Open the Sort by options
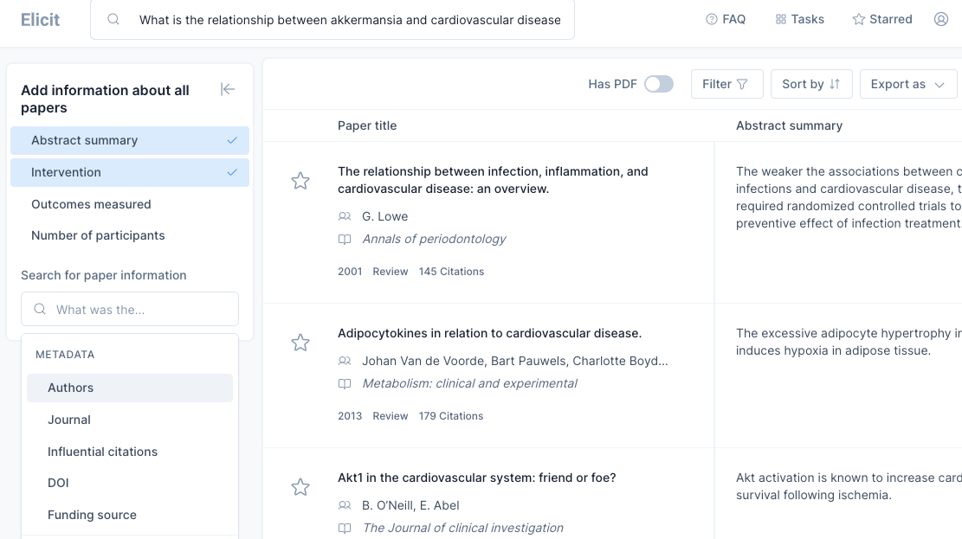The image size is (962, 539). (811, 84)
